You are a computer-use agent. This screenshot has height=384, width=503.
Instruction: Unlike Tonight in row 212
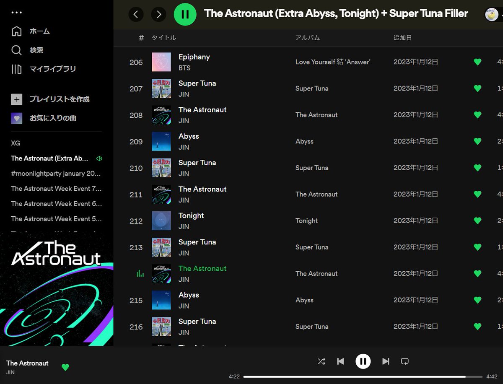click(477, 221)
